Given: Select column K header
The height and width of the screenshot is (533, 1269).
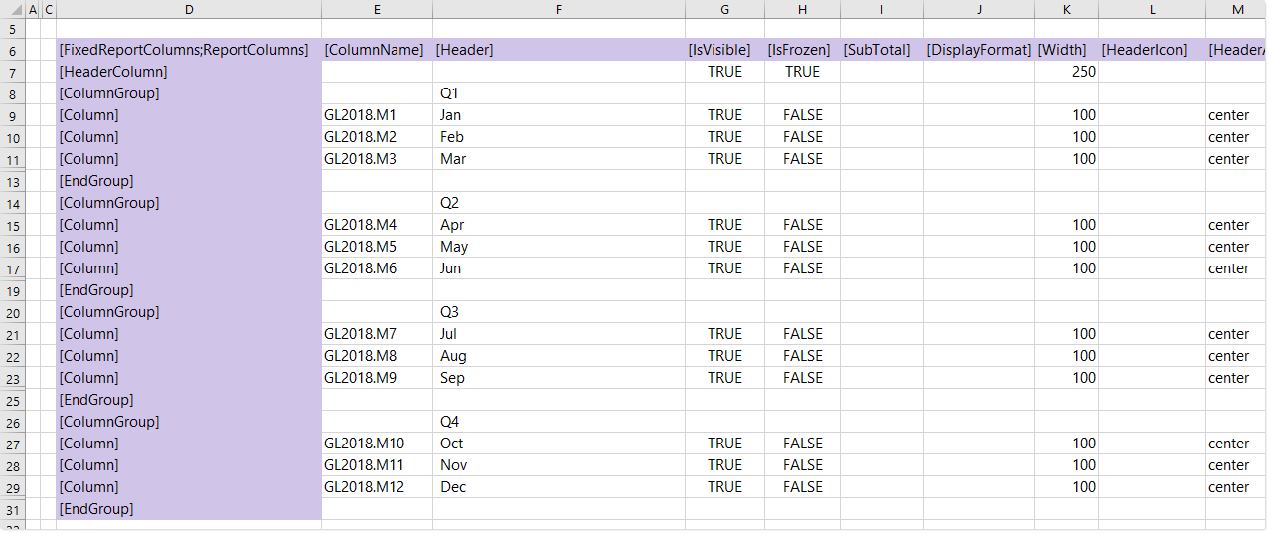Looking at the screenshot, I should (1066, 9).
